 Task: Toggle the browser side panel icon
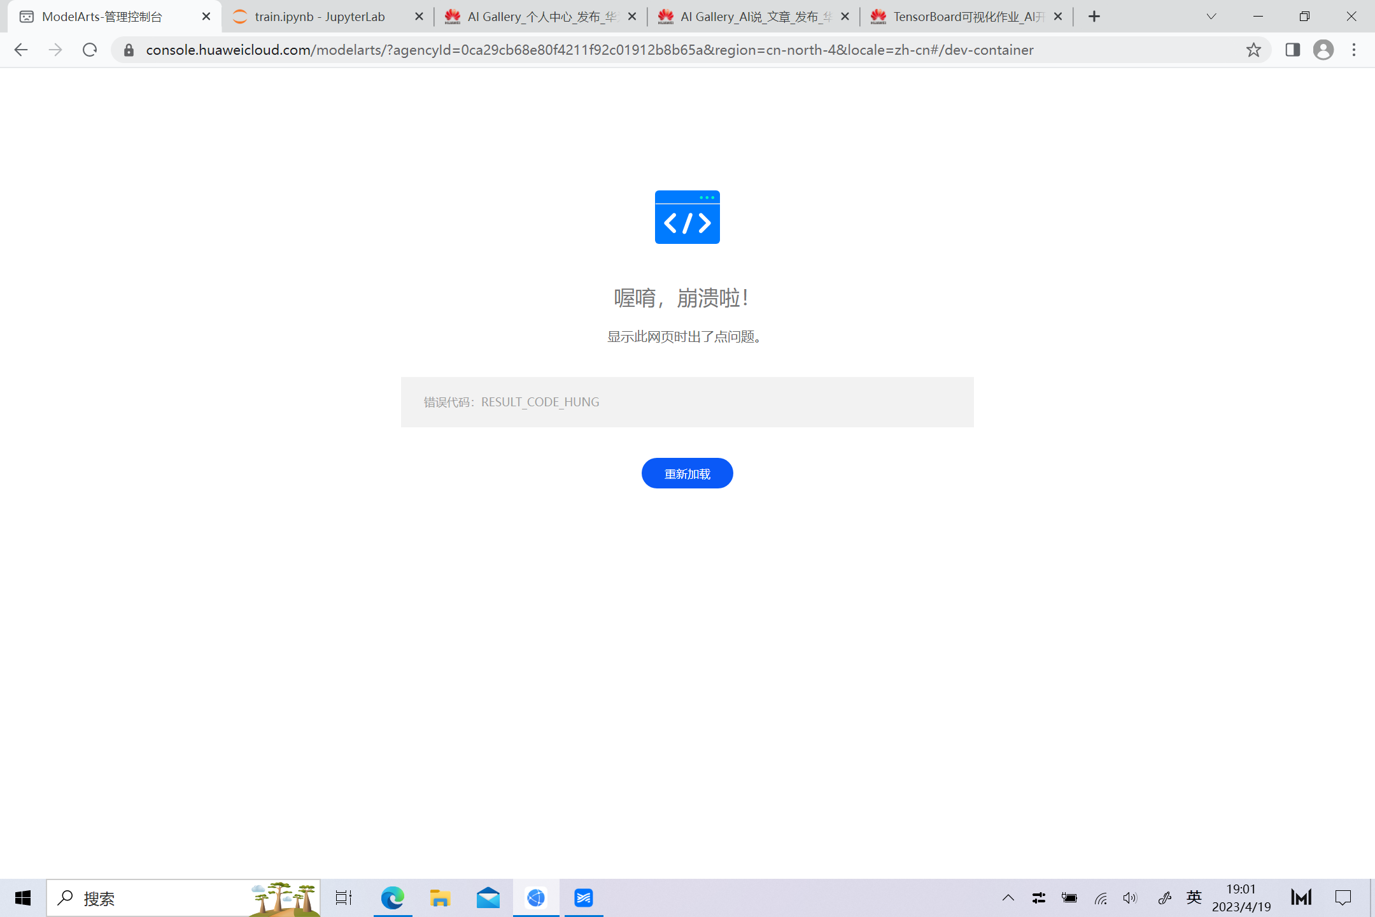1292,50
